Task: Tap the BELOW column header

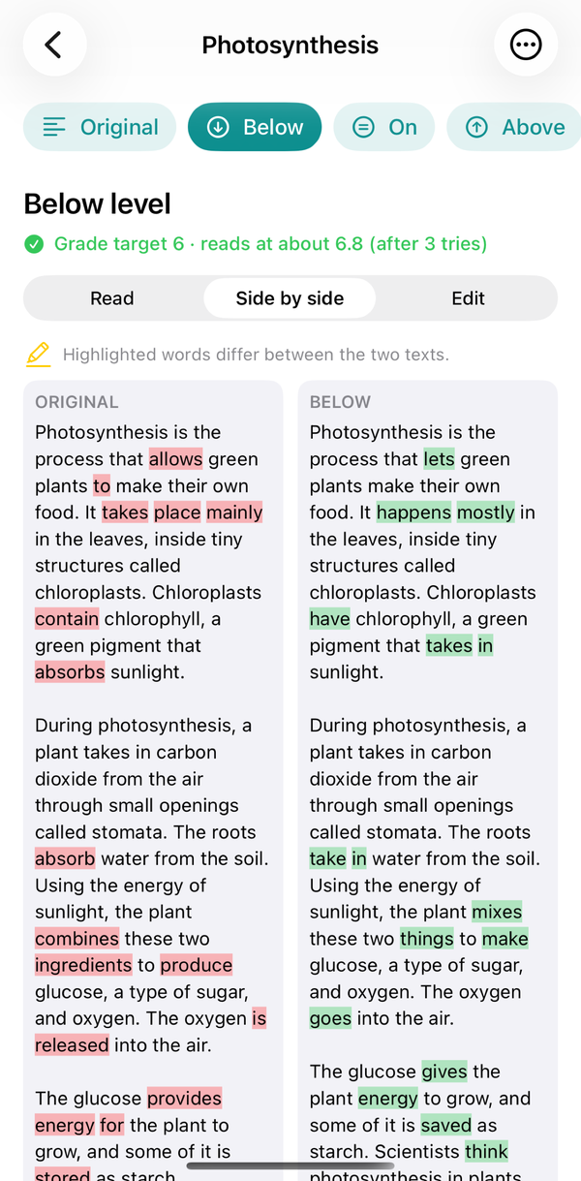Action: pos(340,402)
